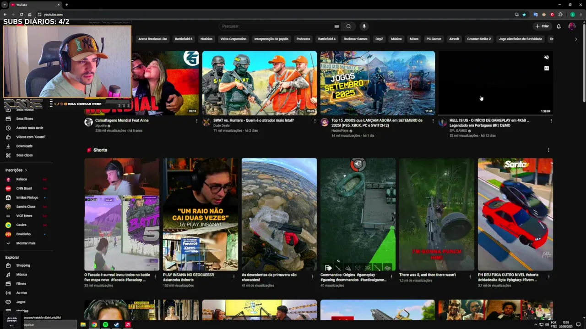Click the bookmark star in address bar

pyautogui.click(x=524, y=15)
